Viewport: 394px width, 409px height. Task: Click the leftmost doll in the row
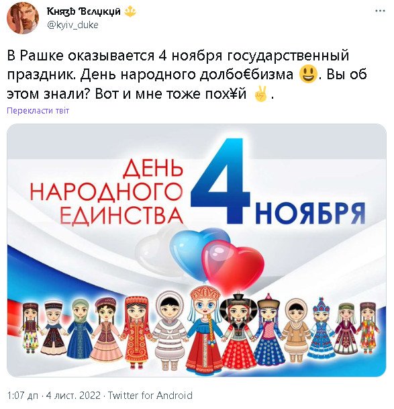click(x=30, y=328)
